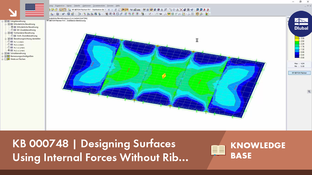Image resolution: width=312 pixels, height=175 pixels.
Task: Open the Tabelle menu
Action: tap(77, 6)
